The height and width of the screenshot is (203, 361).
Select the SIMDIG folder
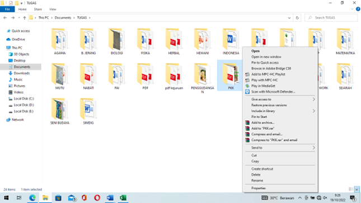tap(88, 111)
